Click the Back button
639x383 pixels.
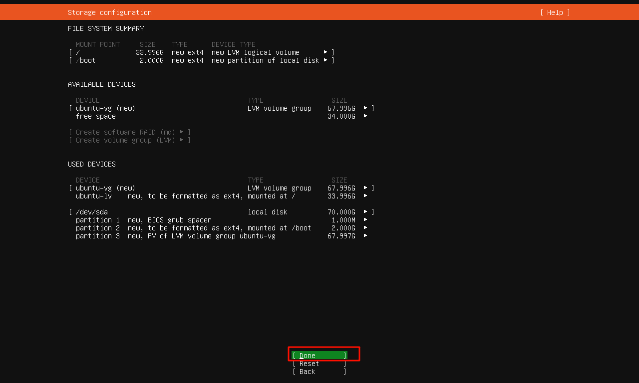pos(319,372)
